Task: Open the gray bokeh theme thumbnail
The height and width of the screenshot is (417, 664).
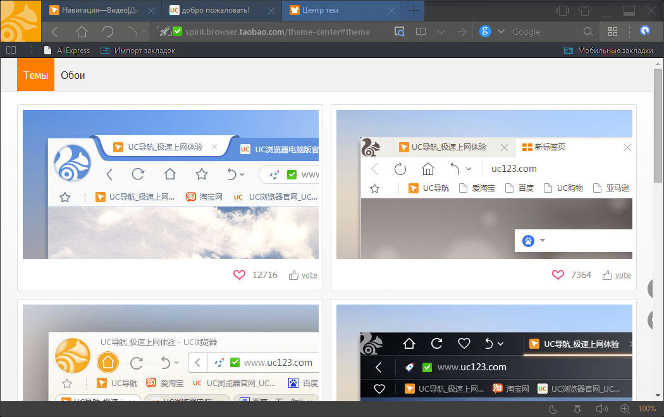Action: [x=484, y=184]
